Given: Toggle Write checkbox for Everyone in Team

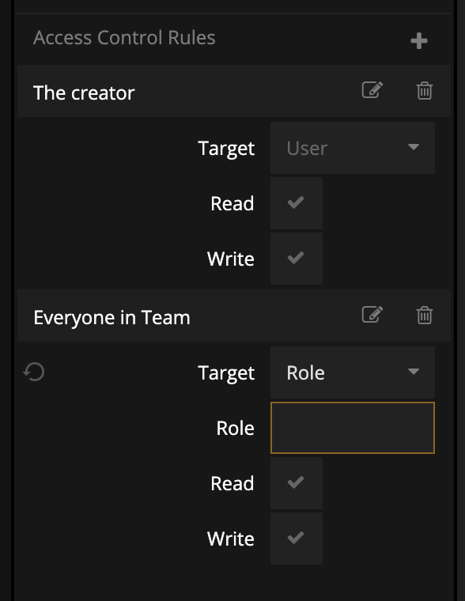Looking at the screenshot, I should pyautogui.click(x=297, y=539).
